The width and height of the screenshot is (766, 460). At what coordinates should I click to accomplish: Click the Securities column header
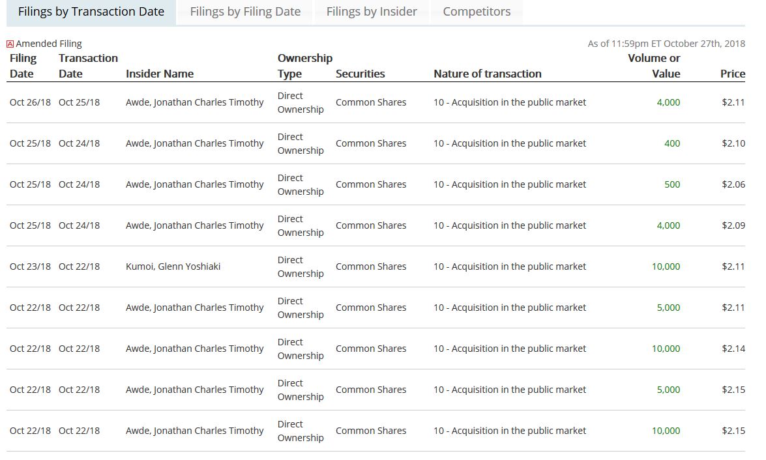click(360, 74)
